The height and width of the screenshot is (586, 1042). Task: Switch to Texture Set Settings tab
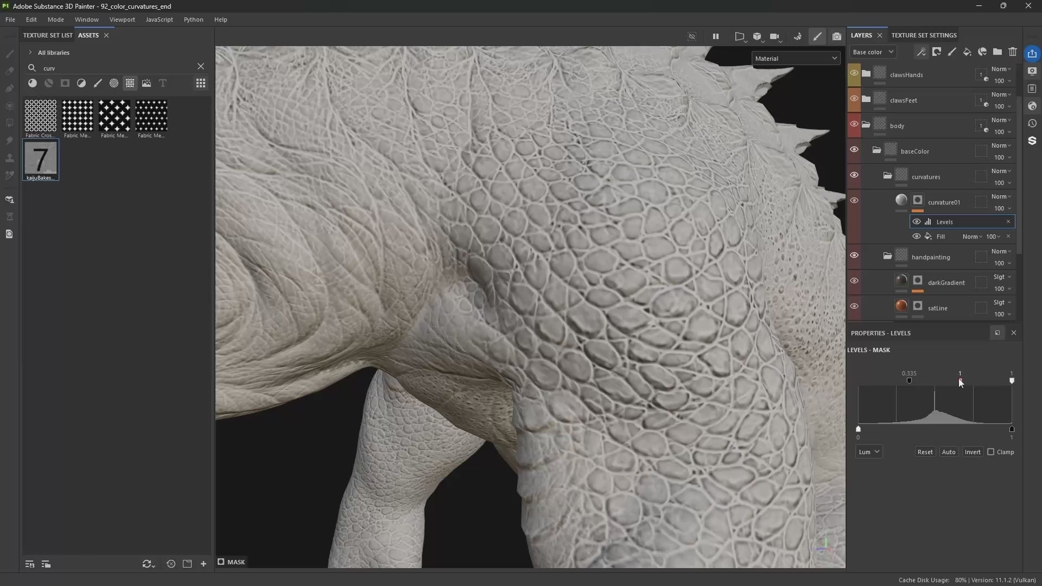pyautogui.click(x=924, y=35)
